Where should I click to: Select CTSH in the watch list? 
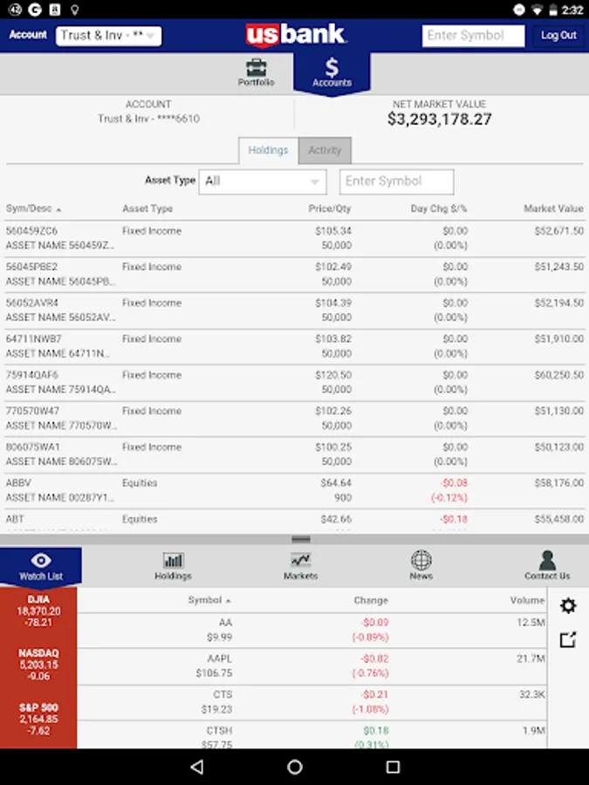(312, 735)
